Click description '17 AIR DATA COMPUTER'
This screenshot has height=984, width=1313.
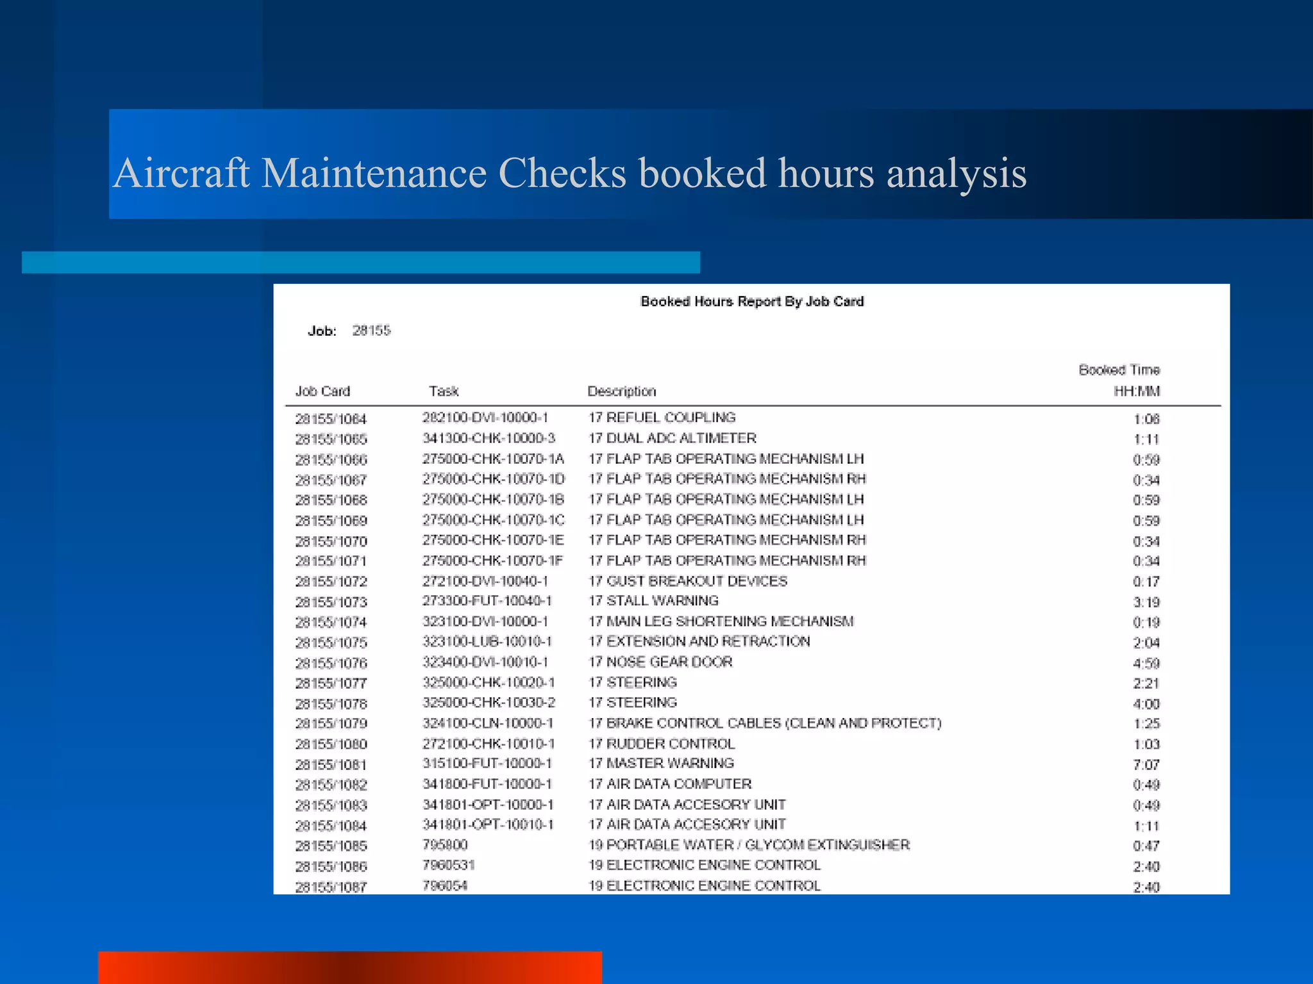click(670, 784)
